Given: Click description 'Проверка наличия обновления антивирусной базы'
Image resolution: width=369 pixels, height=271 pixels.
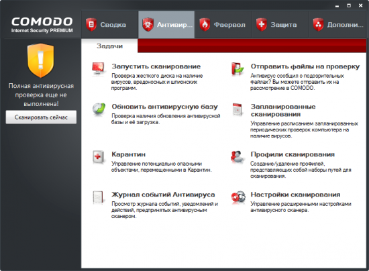Looking at the screenshot, I should pyautogui.click(x=166, y=119).
